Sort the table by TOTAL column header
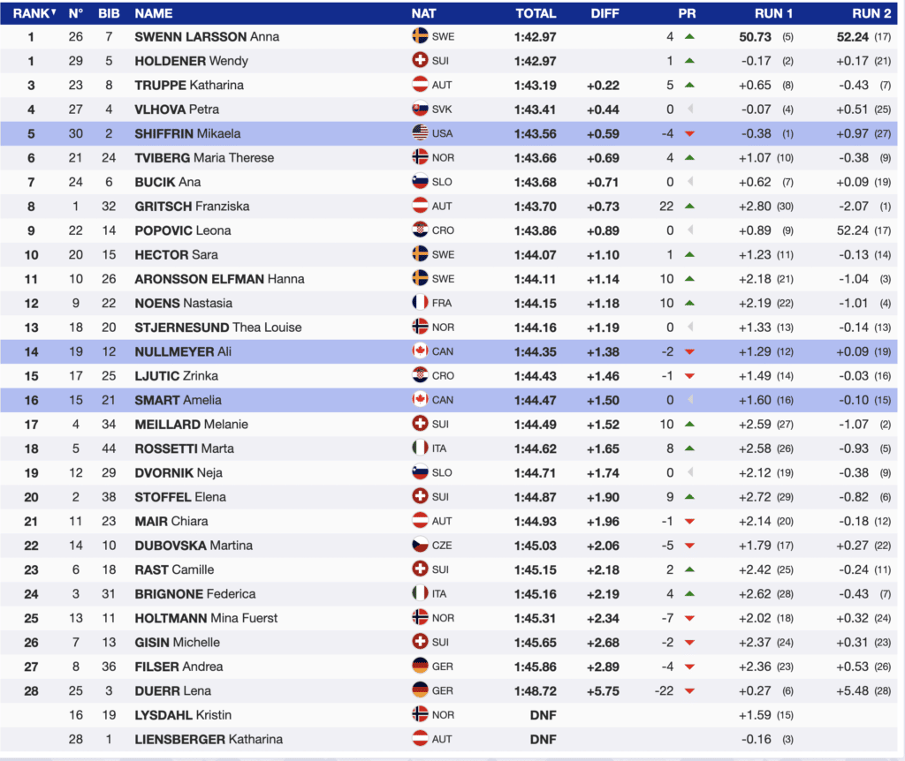The width and height of the screenshot is (905, 761). [536, 13]
